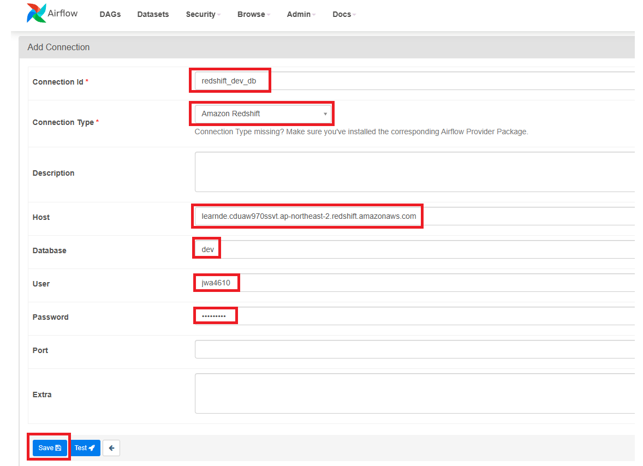Open the DAGs page
643x466 pixels.
(x=110, y=14)
